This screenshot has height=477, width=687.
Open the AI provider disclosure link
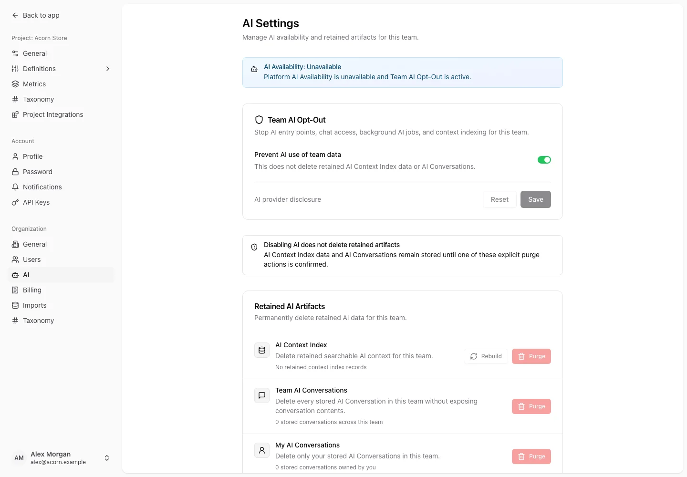tap(288, 199)
